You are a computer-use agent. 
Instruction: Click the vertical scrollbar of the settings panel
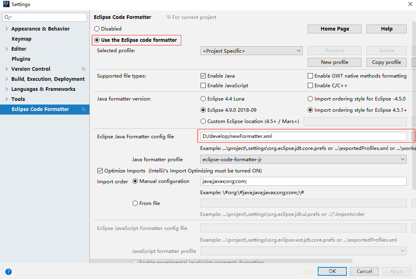pos(414,106)
